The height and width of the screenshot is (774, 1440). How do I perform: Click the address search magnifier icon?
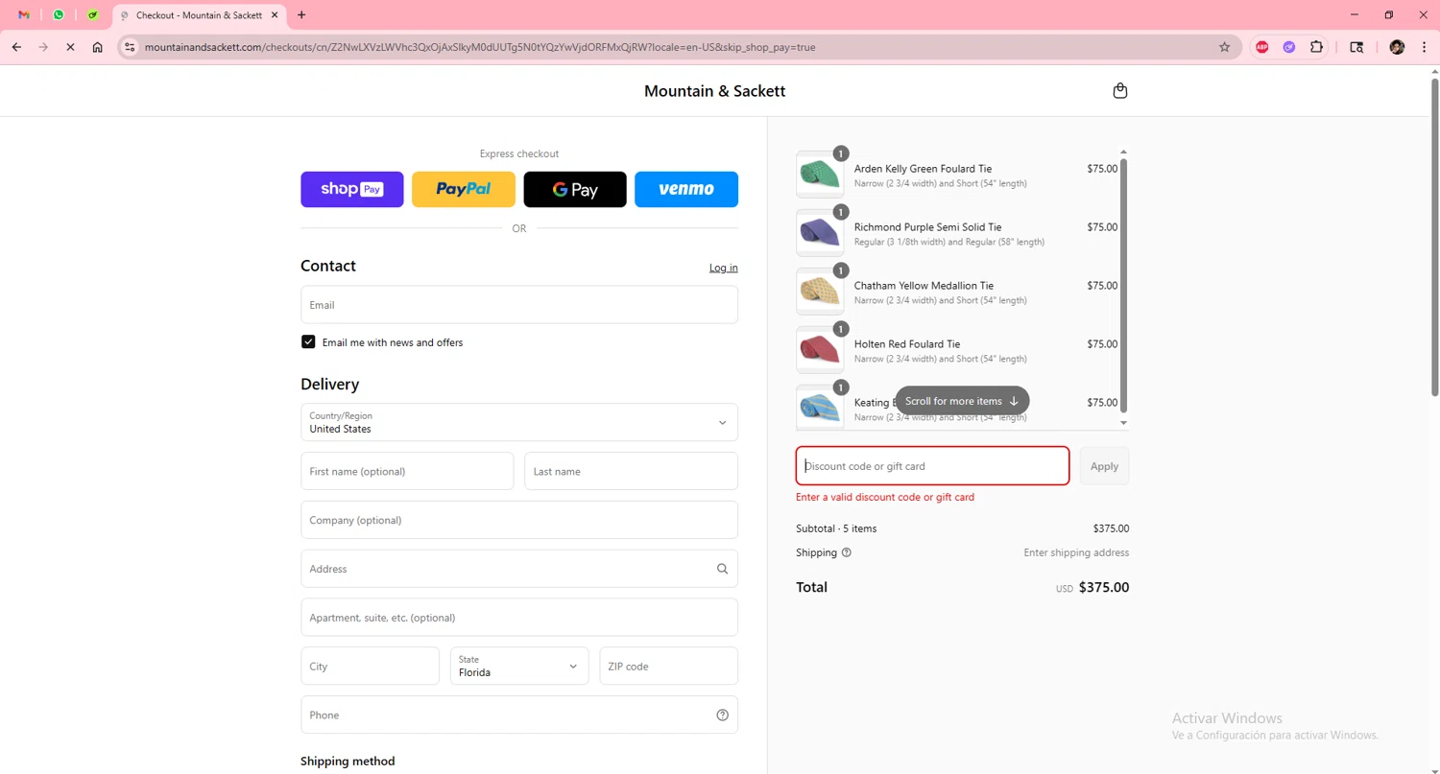click(722, 569)
